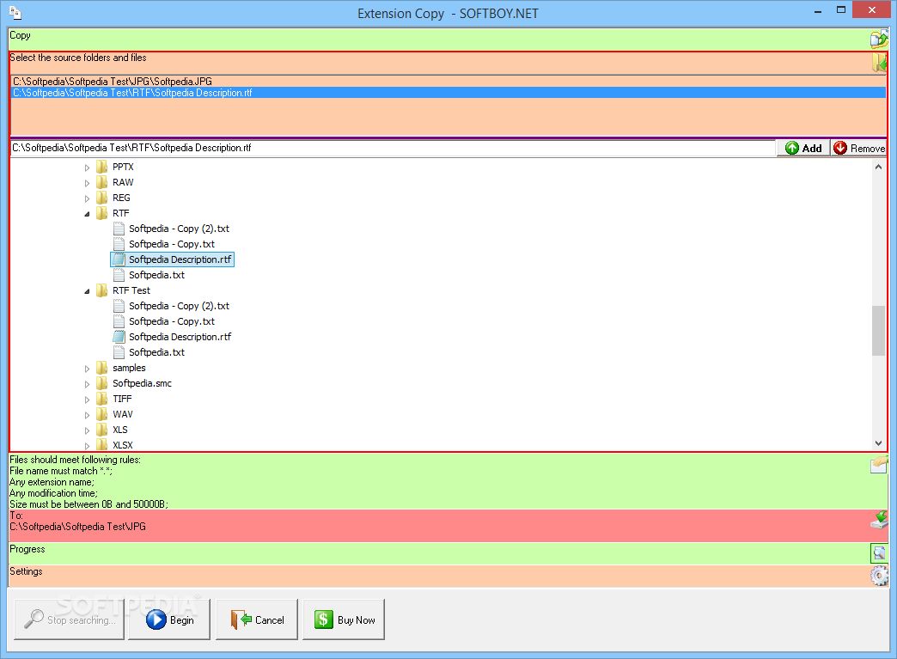The height and width of the screenshot is (659, 897).
Task: Click the samples folder icon
Action: pyautogui.click(x=102, y=367)
